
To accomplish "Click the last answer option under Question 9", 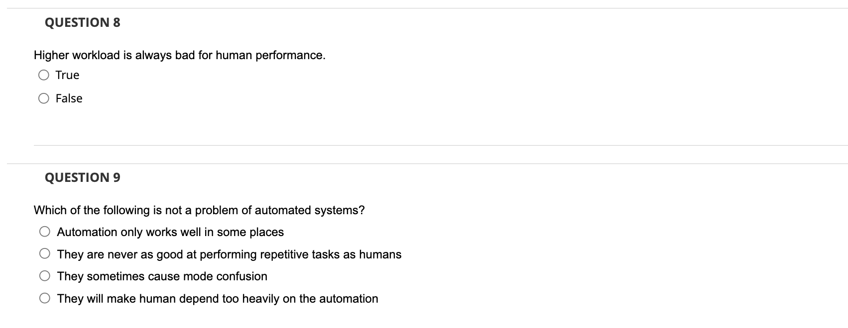I will click(217, 298).
